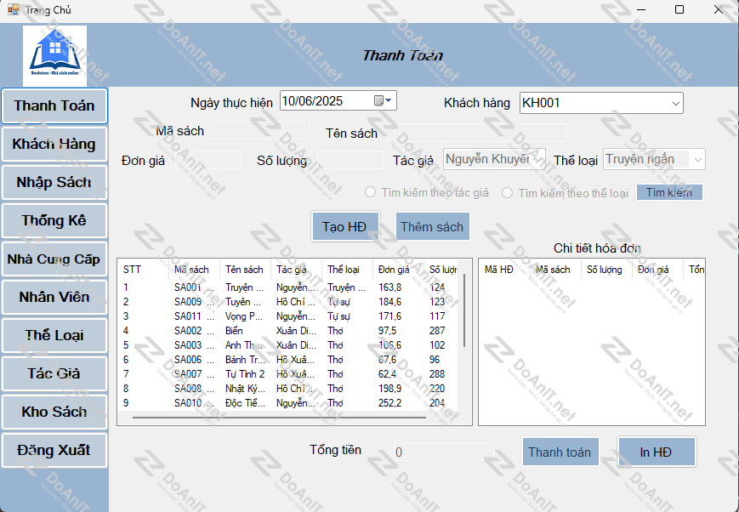Go to Khách Hàng section
The width and height of the screenshot is (739, 512).
point(54,145)
